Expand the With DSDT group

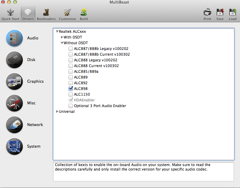[x=62, y=37]
